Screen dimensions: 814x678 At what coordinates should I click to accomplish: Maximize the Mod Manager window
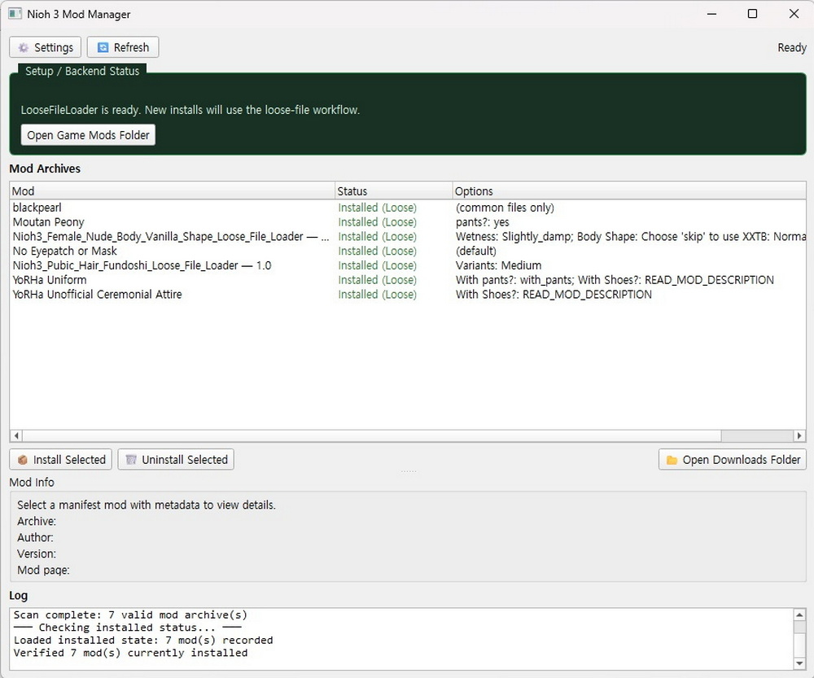pos(752,14)
